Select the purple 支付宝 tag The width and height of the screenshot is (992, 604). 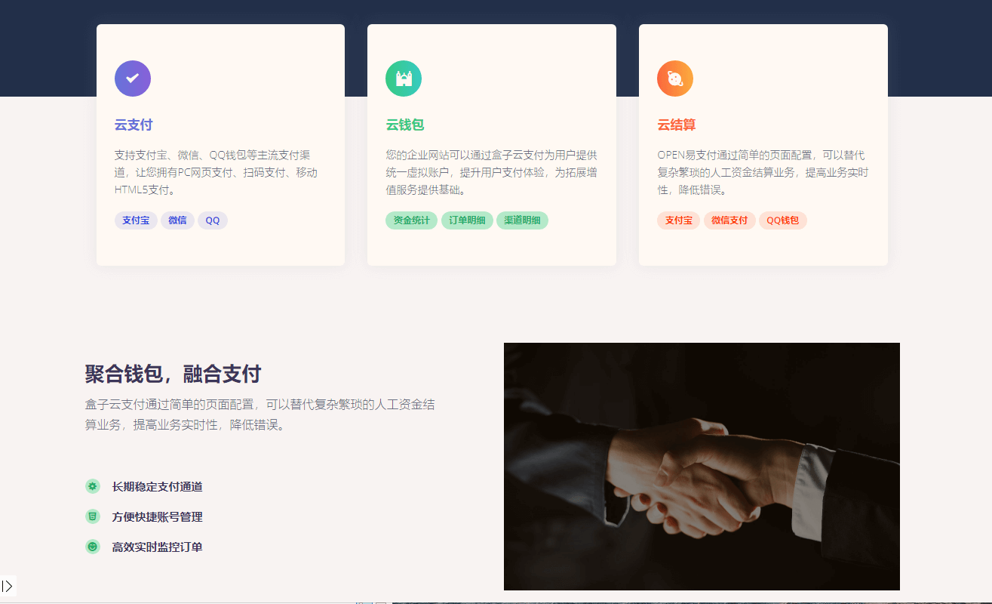[x=136, y=220]
